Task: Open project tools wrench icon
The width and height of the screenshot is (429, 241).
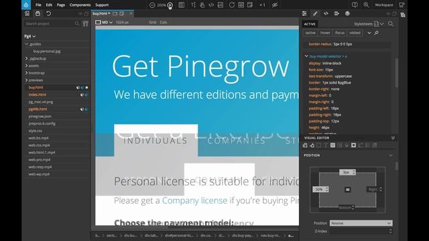Action: click(86, 24)
